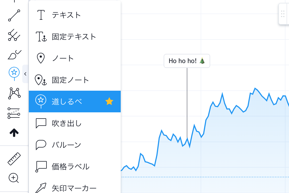Select the long/short position forecast tool
Image resolution: width=289 pixels, height=193 pixels.
point(14,113)
